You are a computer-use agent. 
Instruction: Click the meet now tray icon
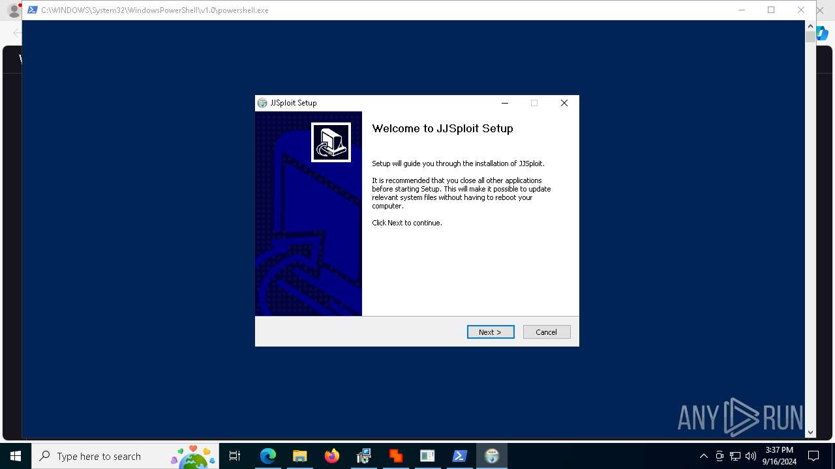[x=720, y=456]
